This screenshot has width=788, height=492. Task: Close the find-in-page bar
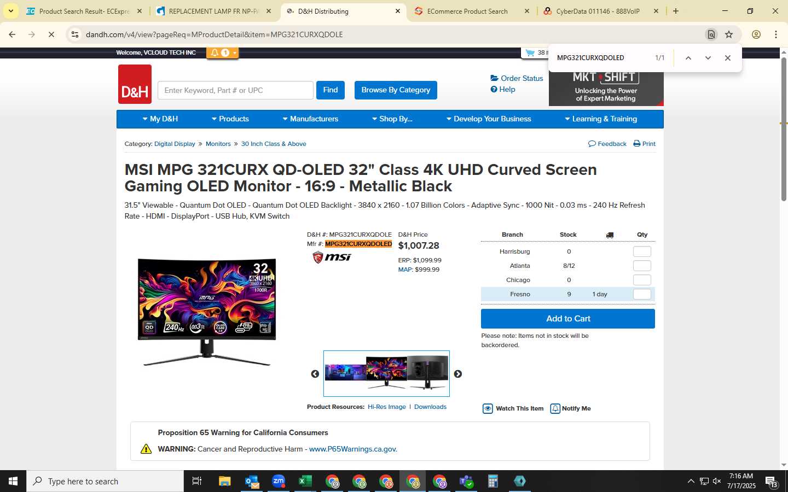[x=728, y=58]
